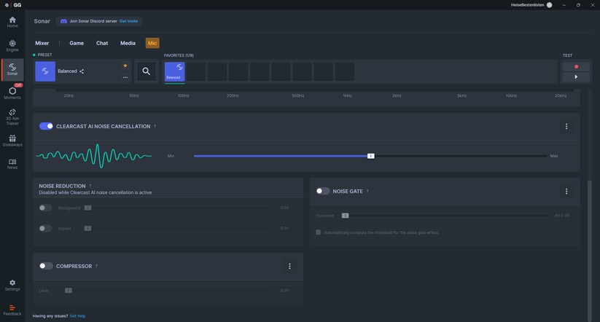Screen dimensions: 600x322
Task: Enable the Compressor toggle
Action: coord(46,266)
